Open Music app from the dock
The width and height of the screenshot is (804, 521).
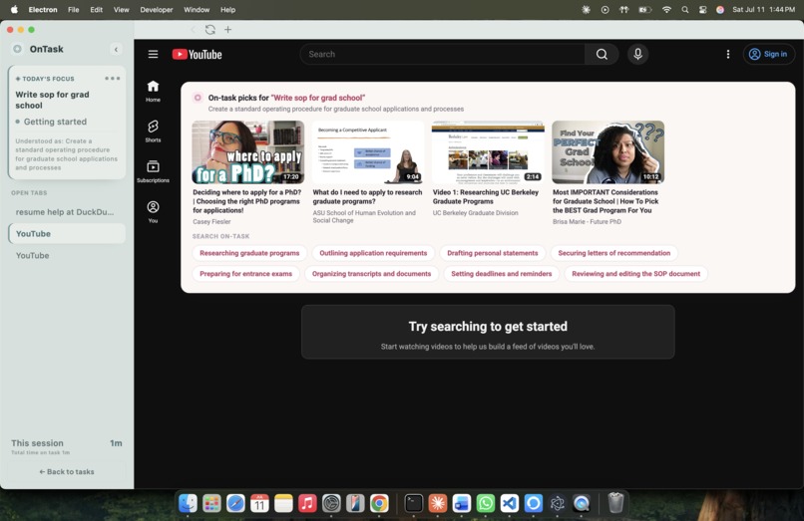307,504
